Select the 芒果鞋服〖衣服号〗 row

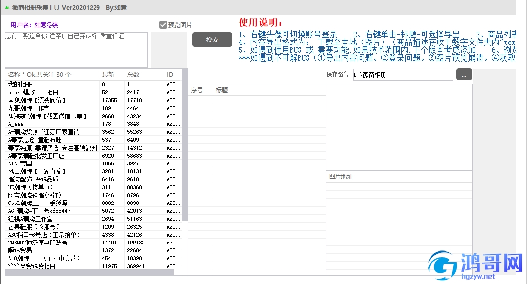pyautogui.click(x=94, y=227)
